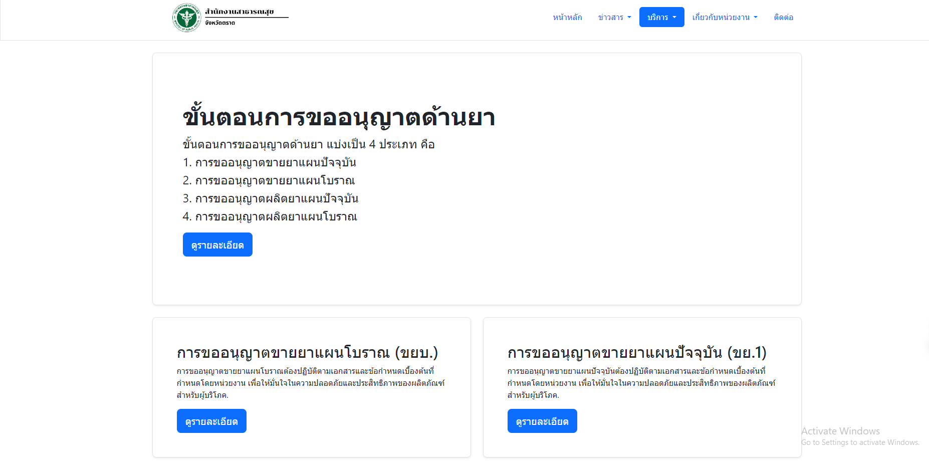Open the ติดต่อ contact page
This screenshot has width=929, height=466.
tap(783, 18)
